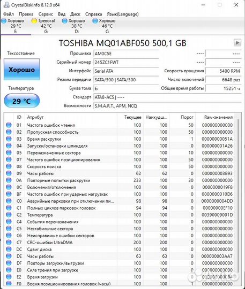The width and height of the screenshot is (245, 289).
Task: Click the power-on count 6648 раз
Action: point(224,80)
